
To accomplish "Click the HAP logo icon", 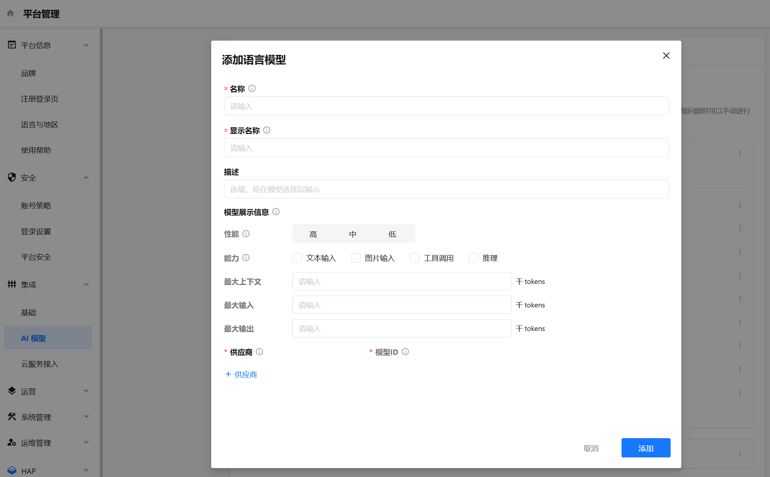I will click(x=12, y=471).
